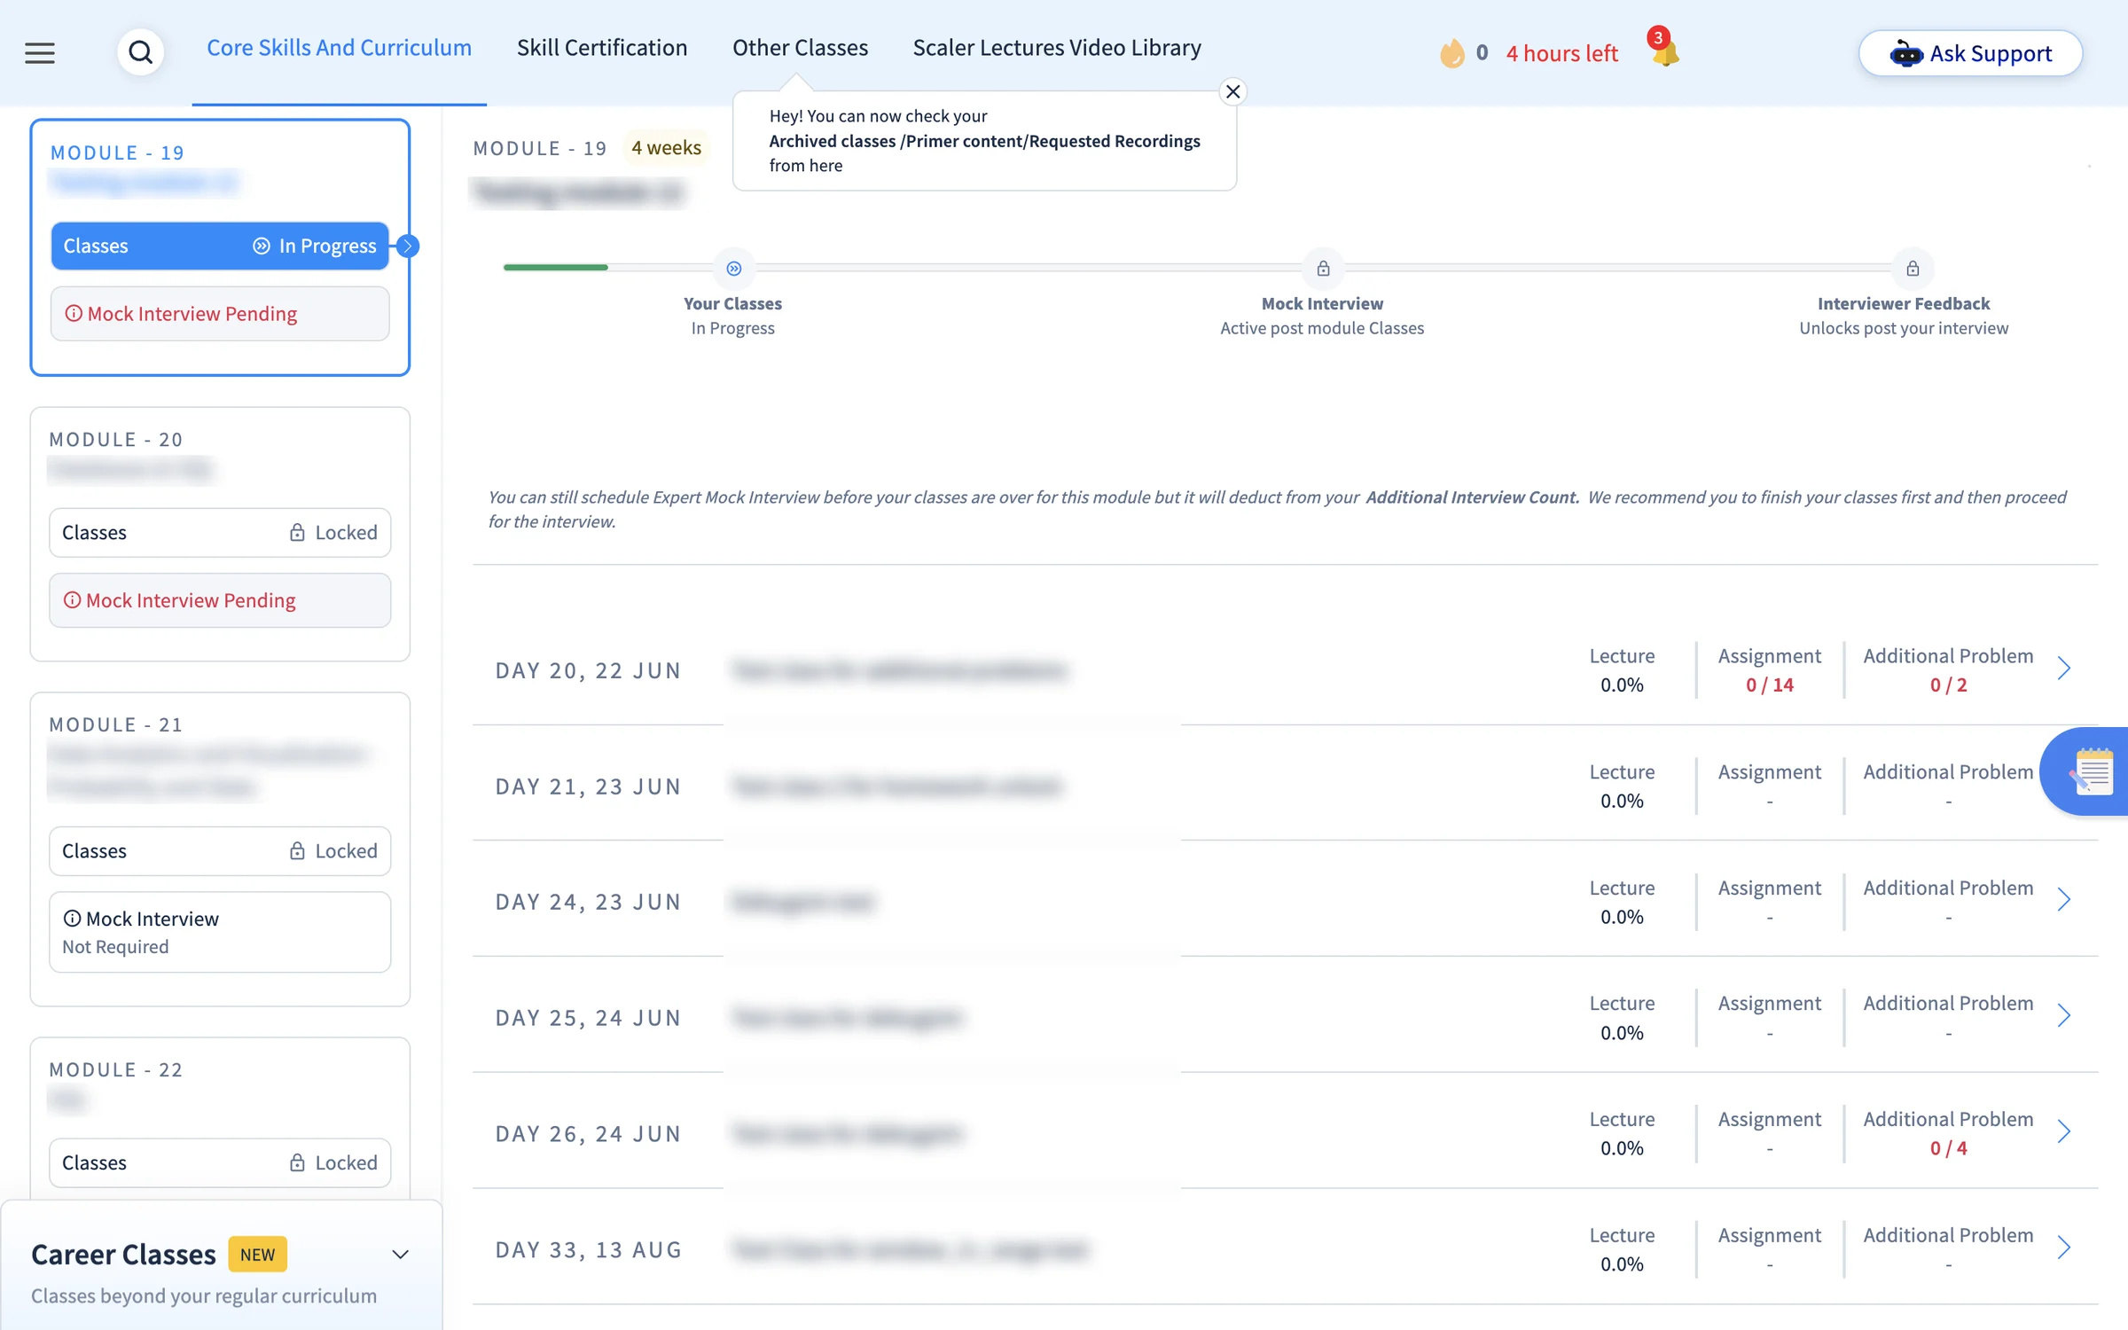
Task: Click Day 21, 23 Jun row label
Action: [x=588, y=786]
